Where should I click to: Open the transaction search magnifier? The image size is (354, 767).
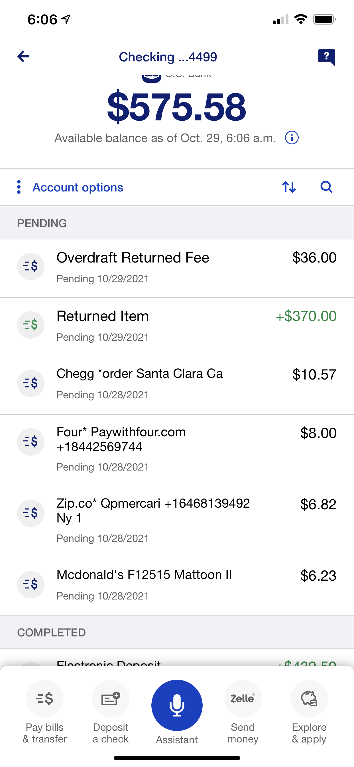pos(326,187)
